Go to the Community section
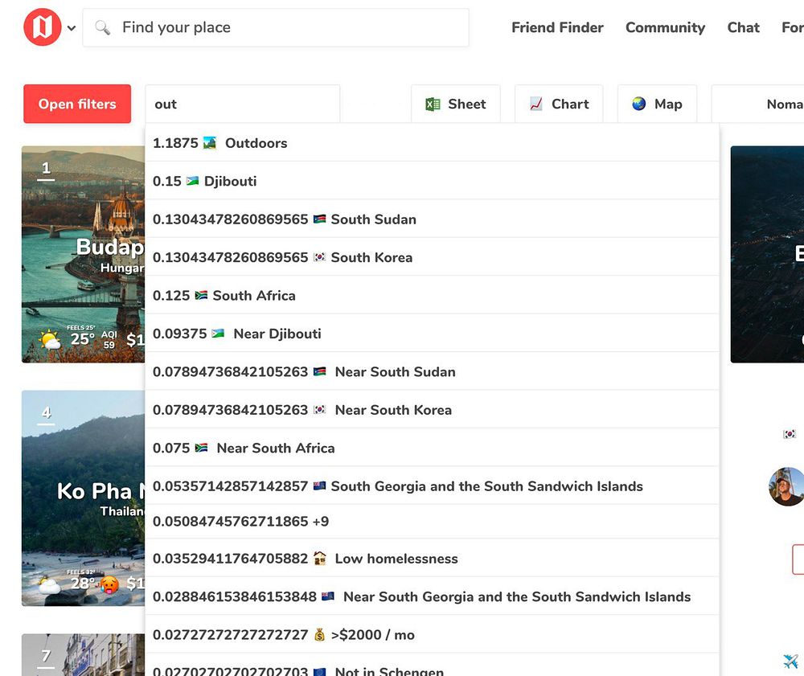Screen dimensions: 804x676 click(665, 27)
